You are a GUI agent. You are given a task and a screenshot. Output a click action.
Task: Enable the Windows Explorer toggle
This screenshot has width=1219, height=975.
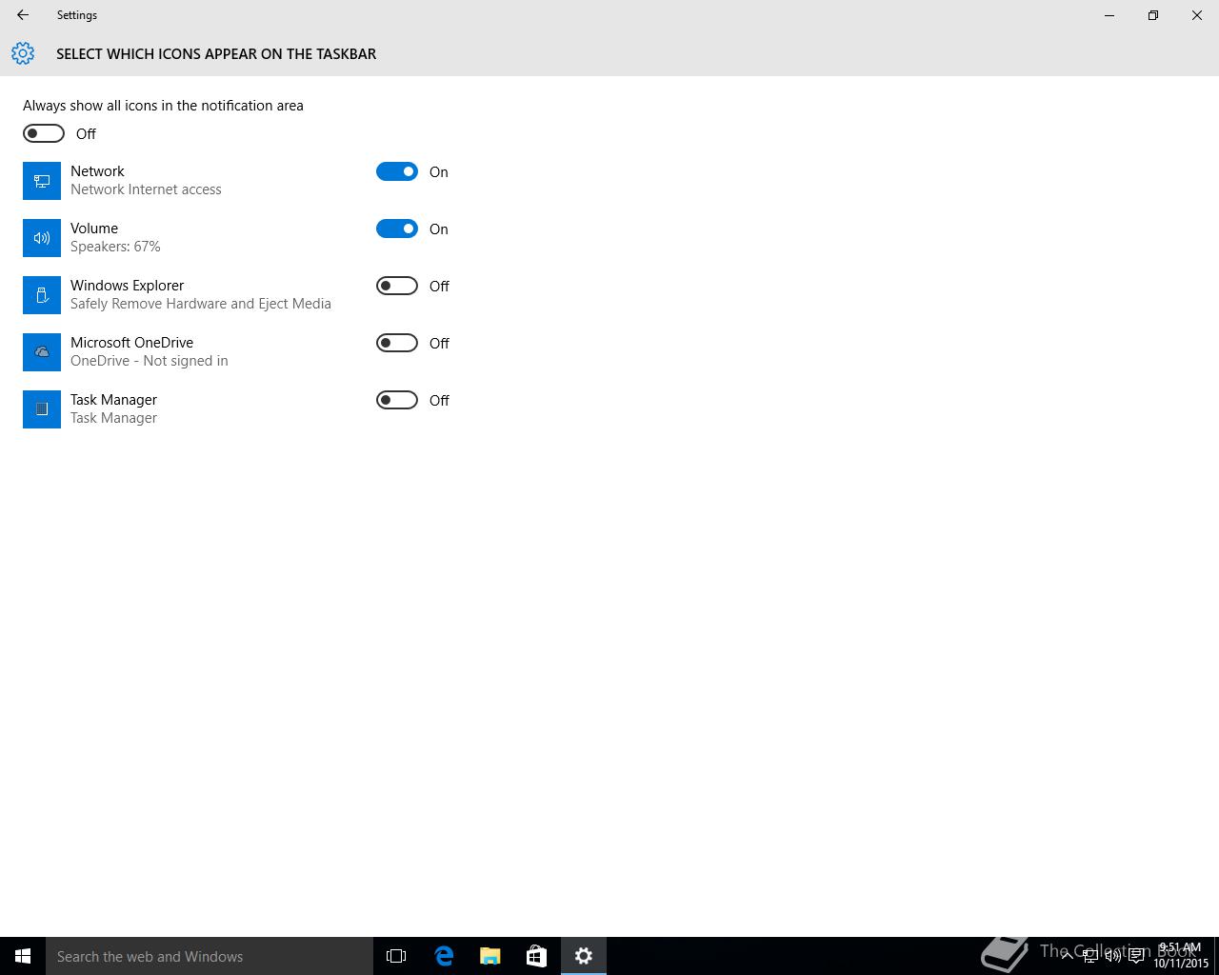(x=397, y=286)
